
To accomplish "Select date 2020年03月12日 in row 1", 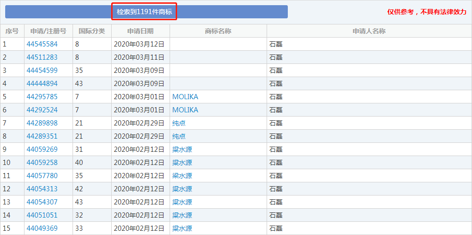I will coord(139,44).
